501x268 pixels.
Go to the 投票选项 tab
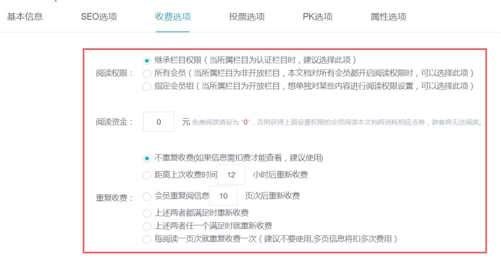[x=247, y=17]
